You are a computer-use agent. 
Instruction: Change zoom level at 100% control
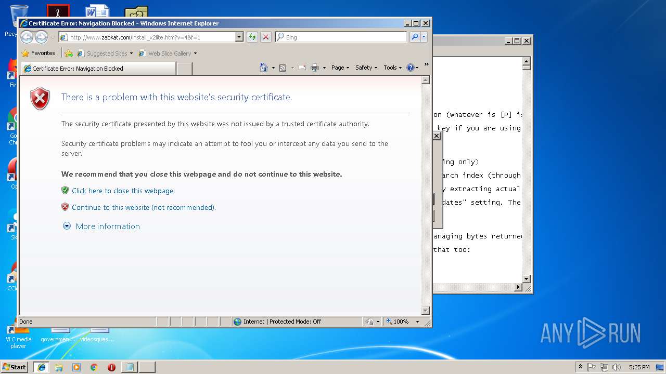(402, 322)
